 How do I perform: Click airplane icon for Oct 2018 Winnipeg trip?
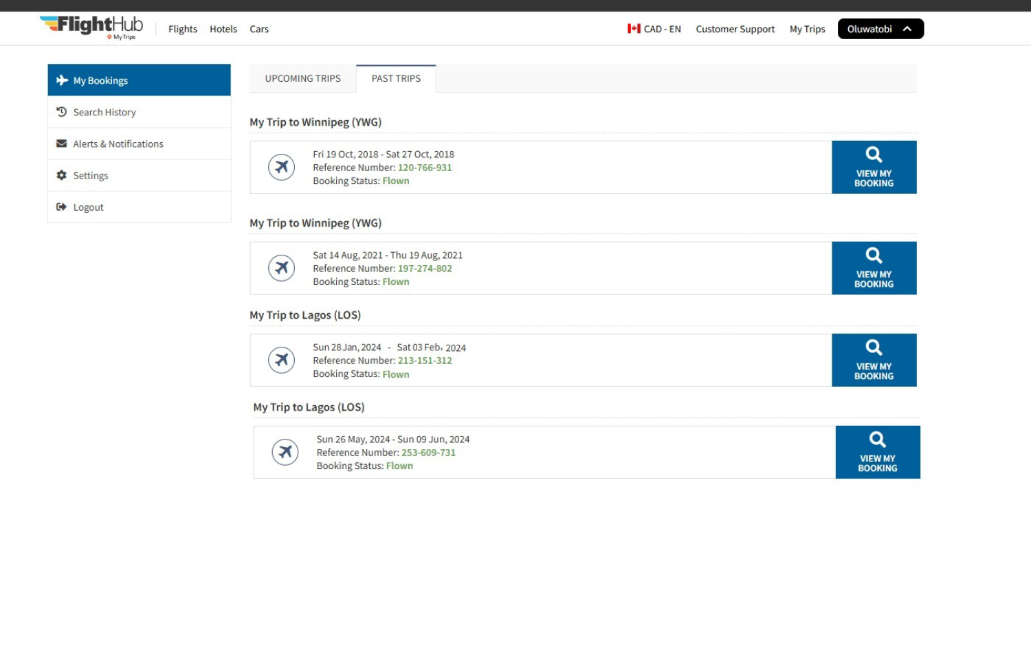281,167
